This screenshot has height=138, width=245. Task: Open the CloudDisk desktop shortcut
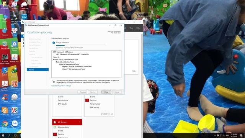[24, 5]
